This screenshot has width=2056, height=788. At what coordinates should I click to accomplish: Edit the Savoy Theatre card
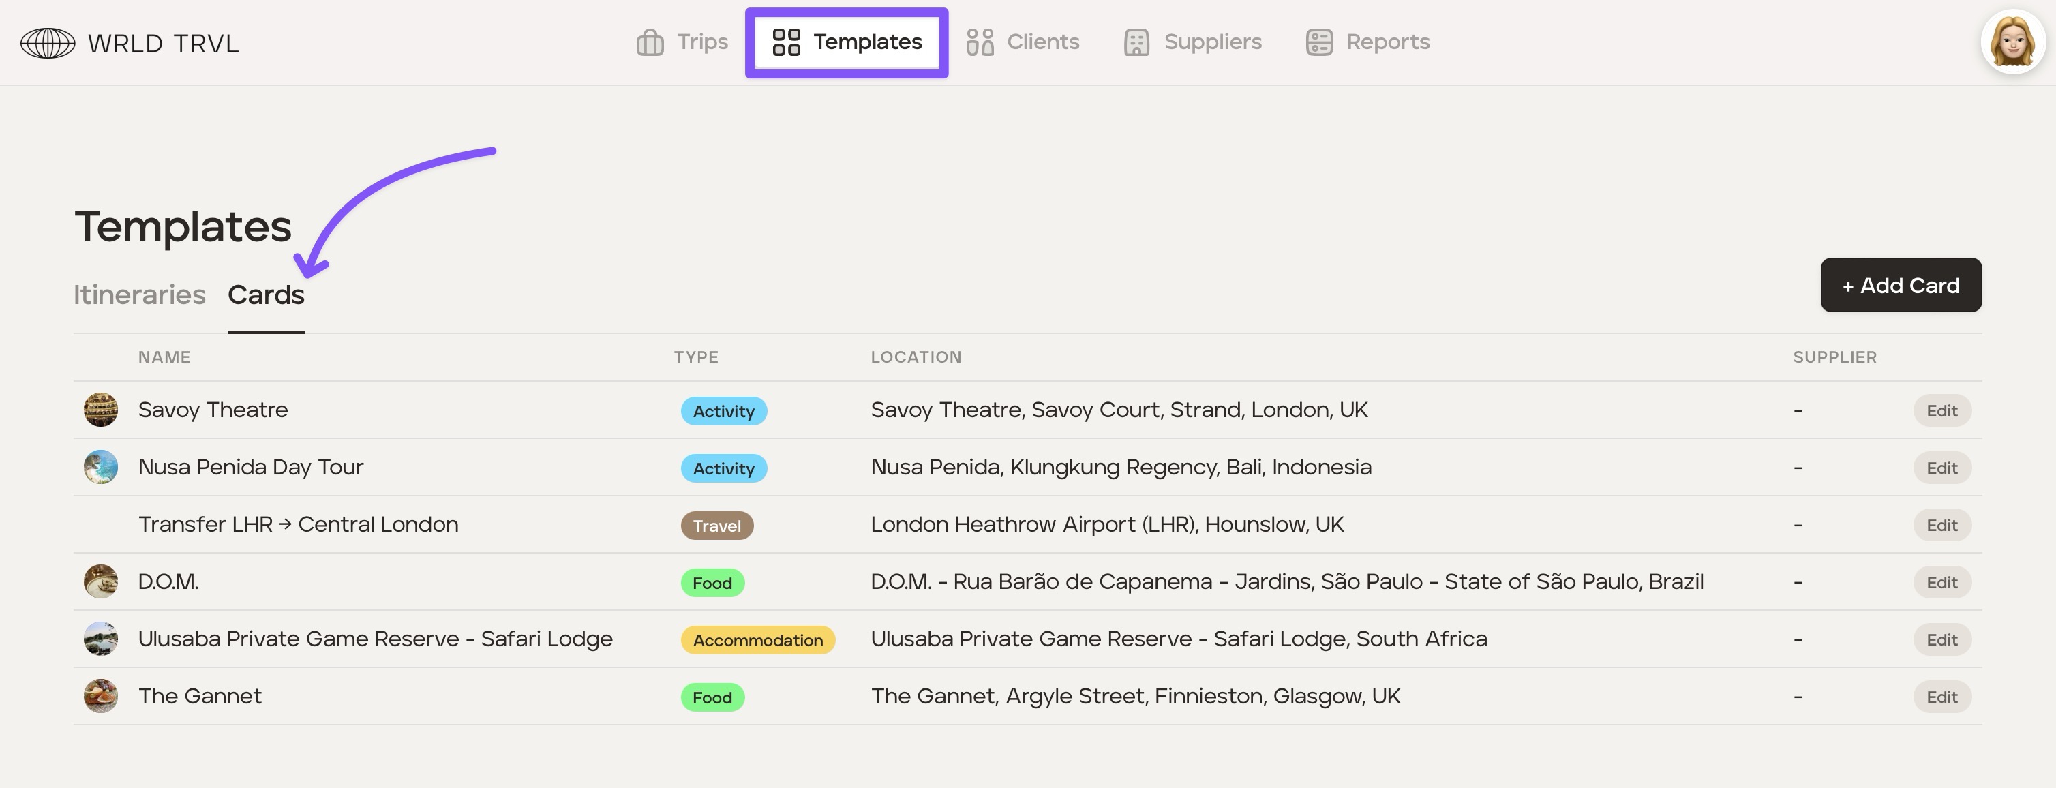[1941, 410]
